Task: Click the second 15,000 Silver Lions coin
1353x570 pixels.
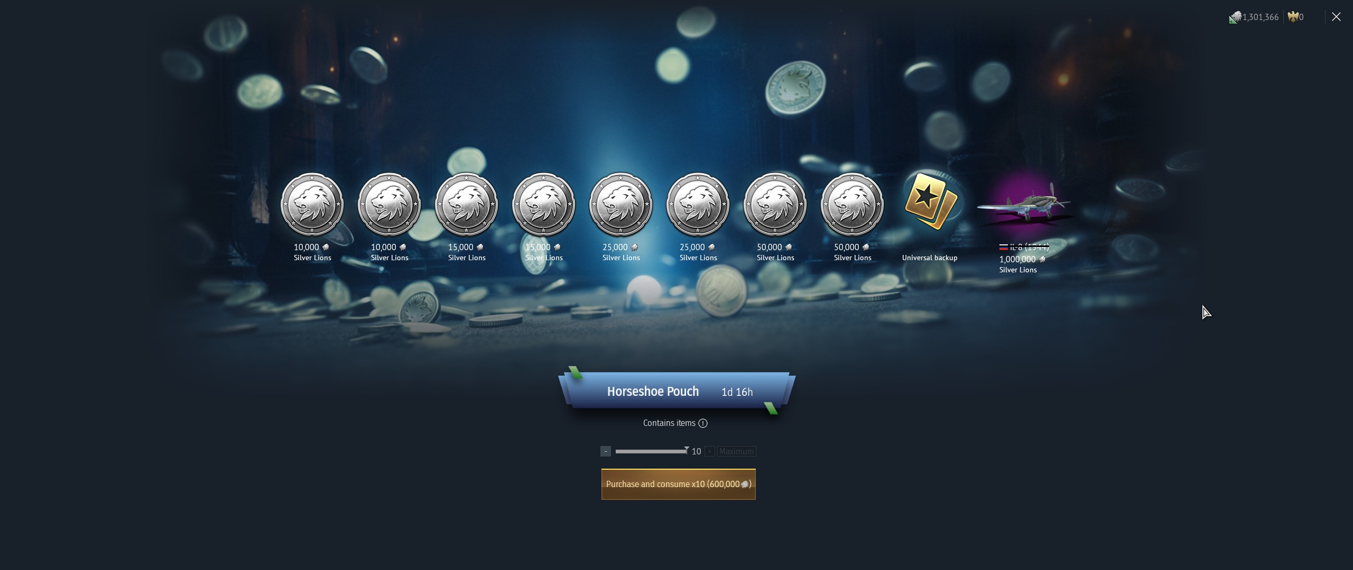Action: (543, 204)
